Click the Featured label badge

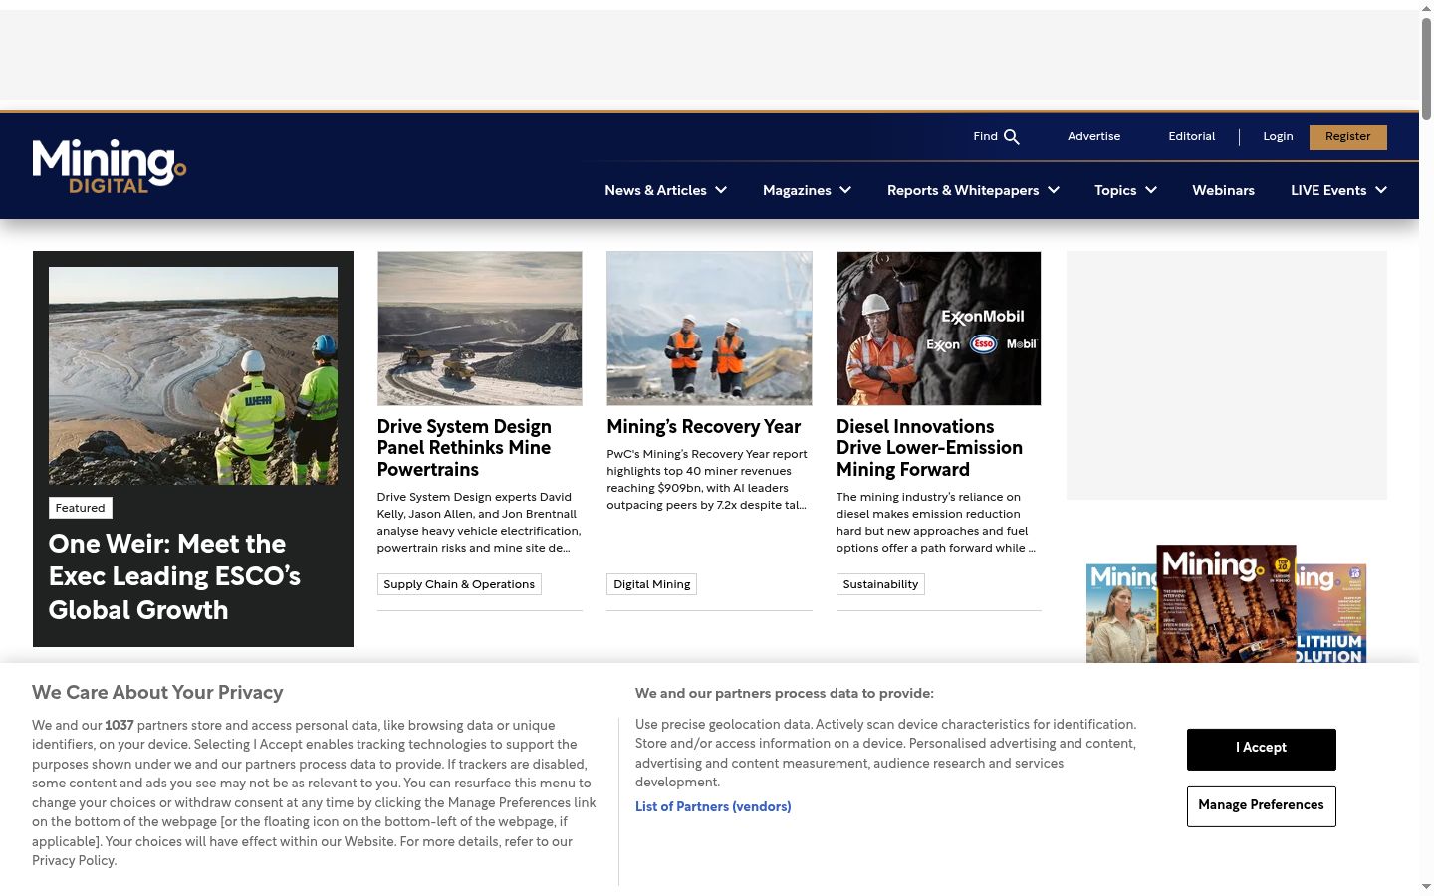80,508
